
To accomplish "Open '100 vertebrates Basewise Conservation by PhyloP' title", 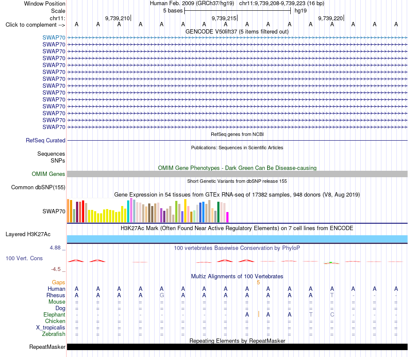I will 237,248.
